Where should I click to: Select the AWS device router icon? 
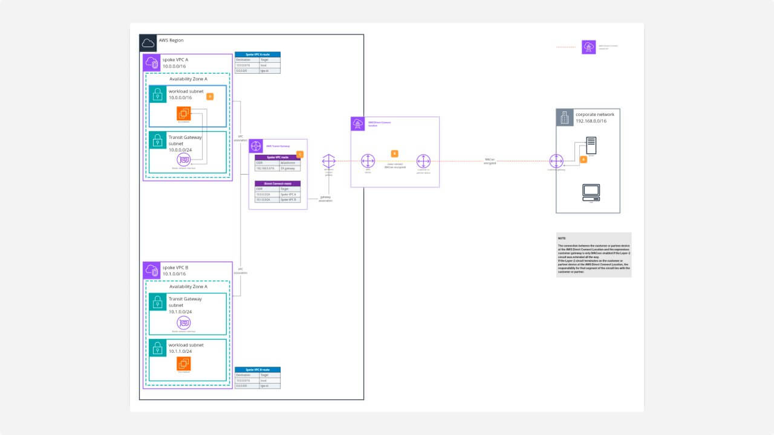tap(368, 161)
